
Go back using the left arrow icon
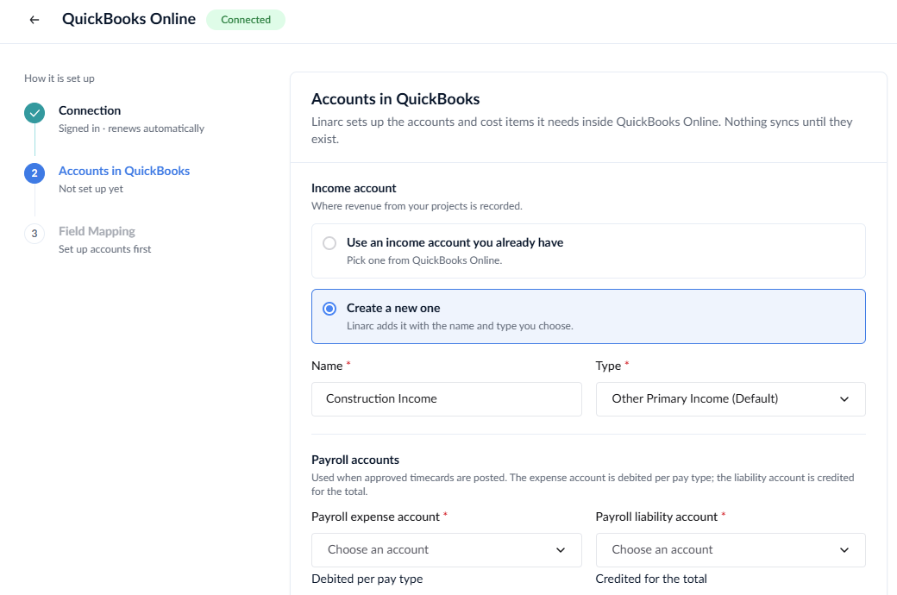click(x=34, y=20)
